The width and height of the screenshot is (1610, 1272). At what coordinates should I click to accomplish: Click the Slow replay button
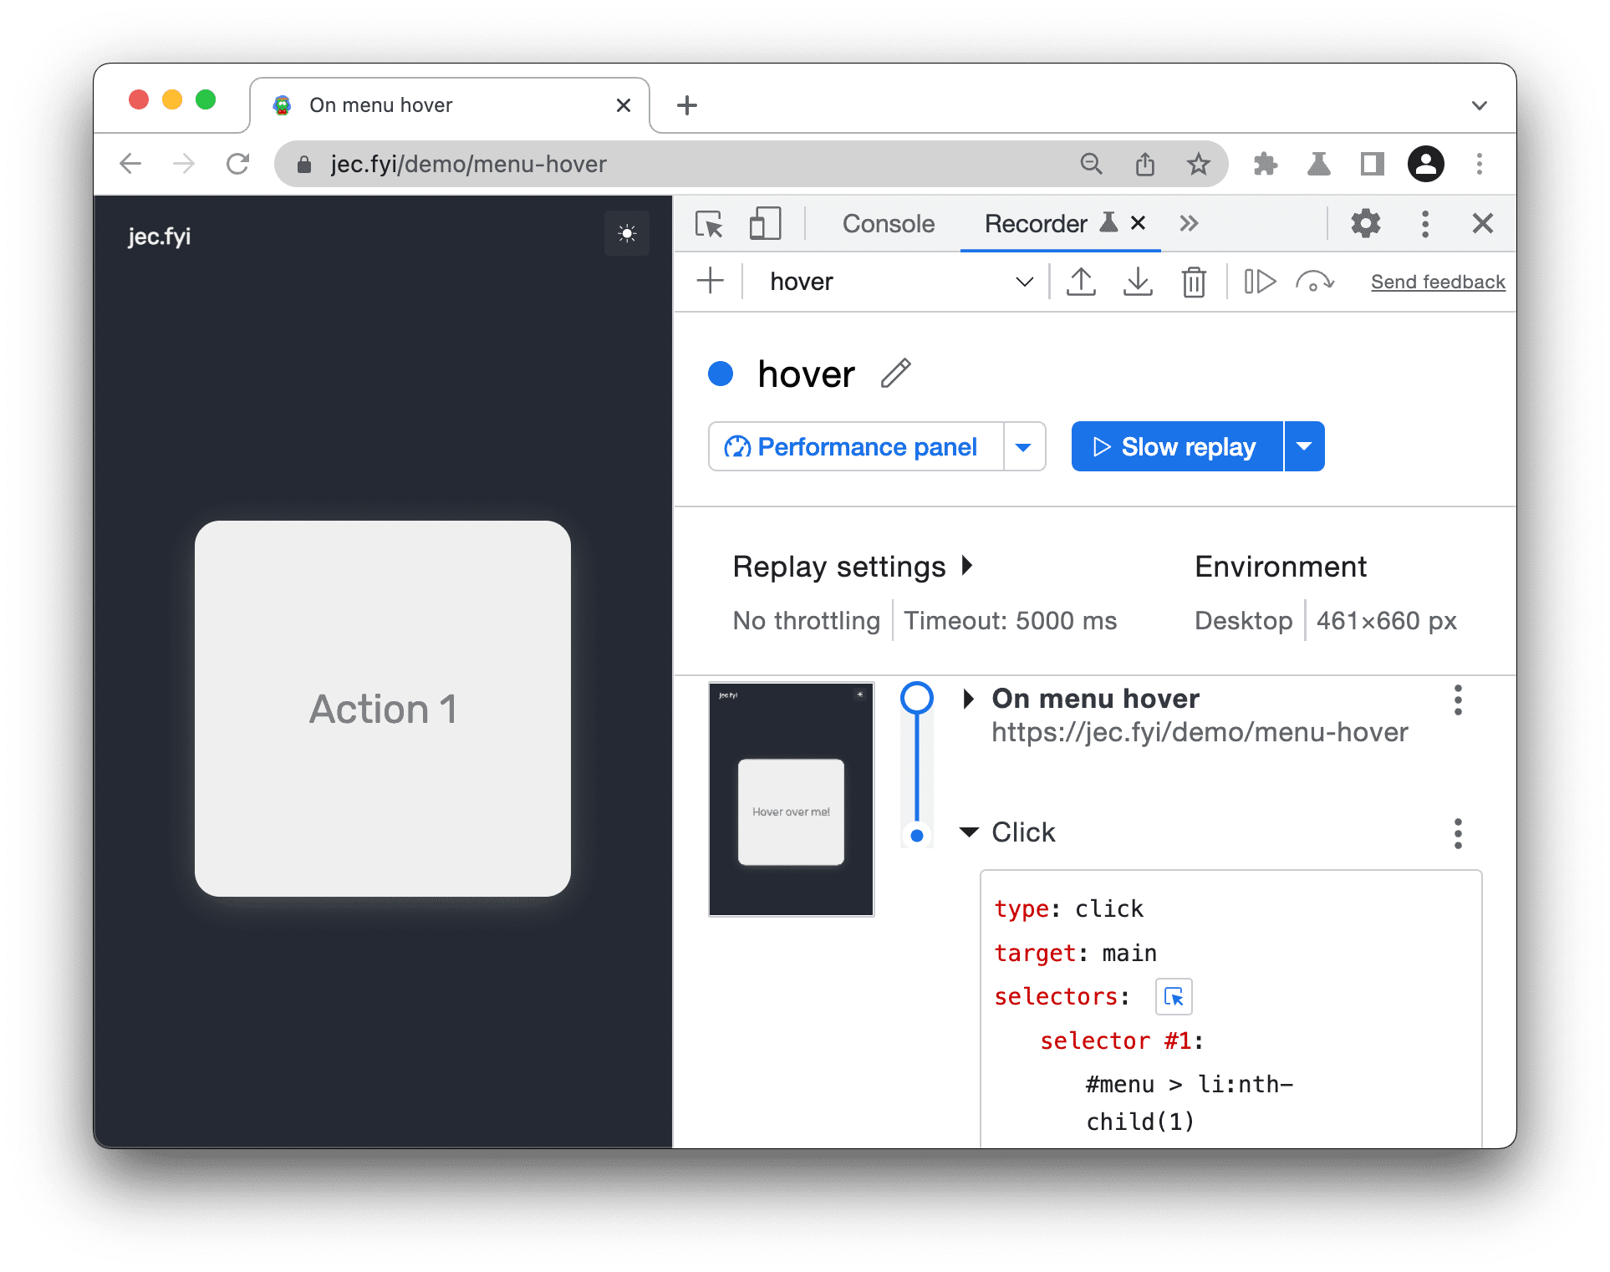click(x=1174, y=445)
